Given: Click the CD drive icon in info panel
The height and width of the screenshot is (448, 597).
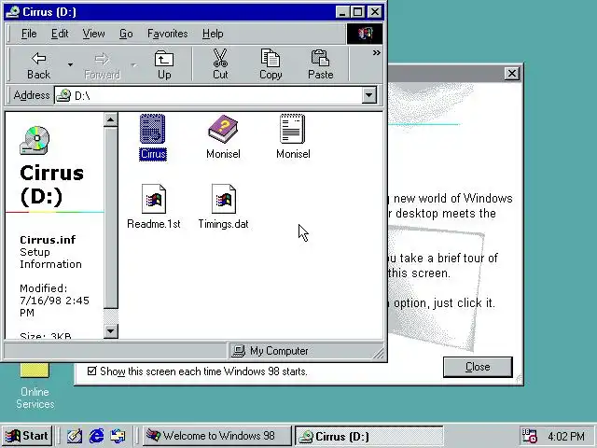Looking at the screenshot, I should [x=35, y=141].
